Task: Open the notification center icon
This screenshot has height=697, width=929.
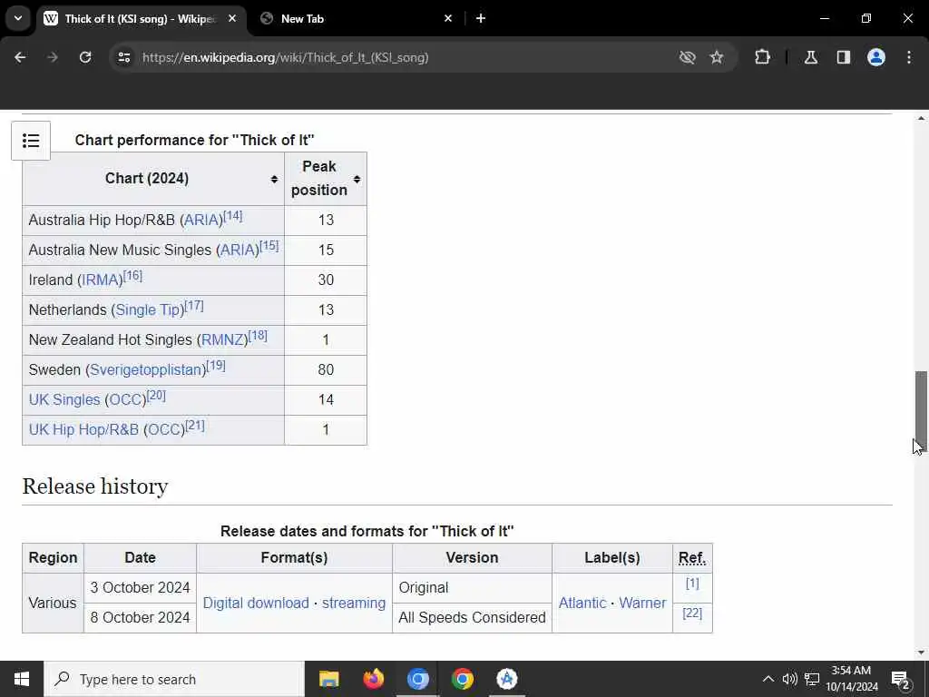Action: [901, 680]
